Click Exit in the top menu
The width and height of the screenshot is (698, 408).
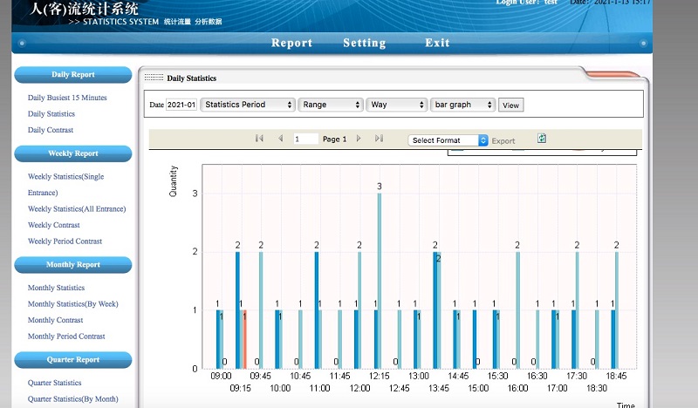(437, 43)
